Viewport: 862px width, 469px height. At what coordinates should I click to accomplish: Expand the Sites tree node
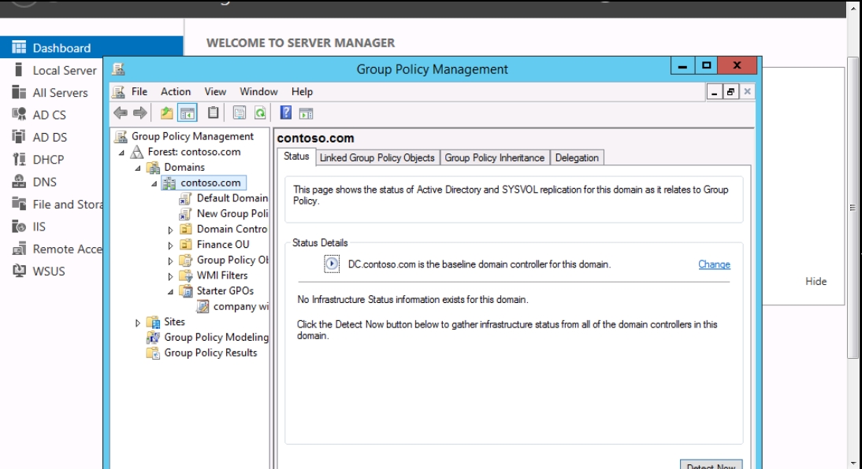click(x=137, y=323)
